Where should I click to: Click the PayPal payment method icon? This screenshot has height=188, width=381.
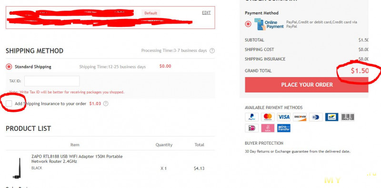coord(251,117)
